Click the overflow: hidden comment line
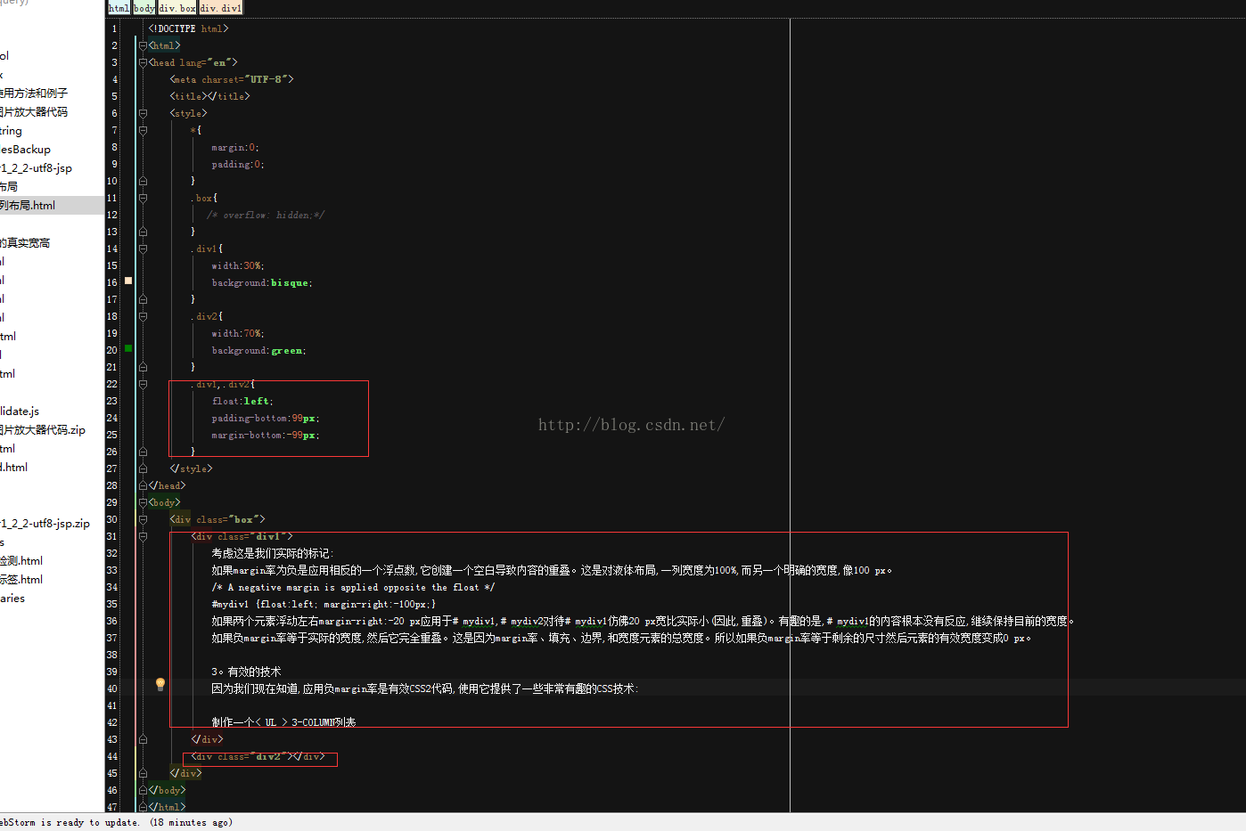Image resolution: width=1246 pixels, height=831 pixels. (266, 215)
